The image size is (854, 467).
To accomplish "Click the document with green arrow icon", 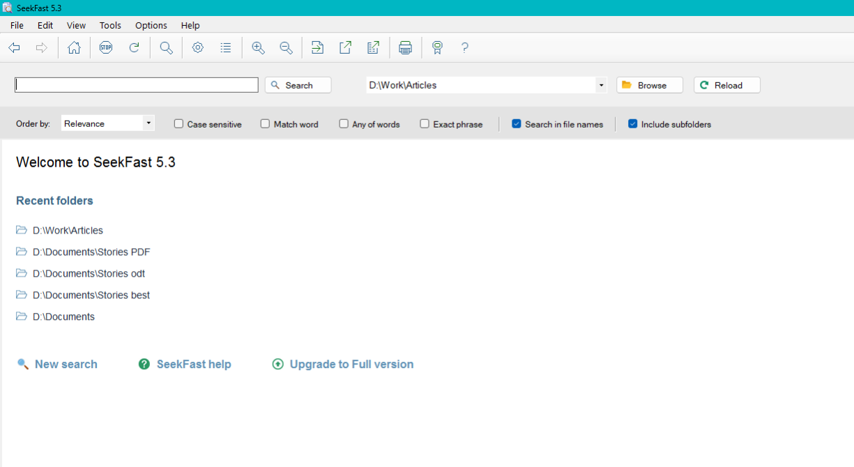I will point(317,48).
